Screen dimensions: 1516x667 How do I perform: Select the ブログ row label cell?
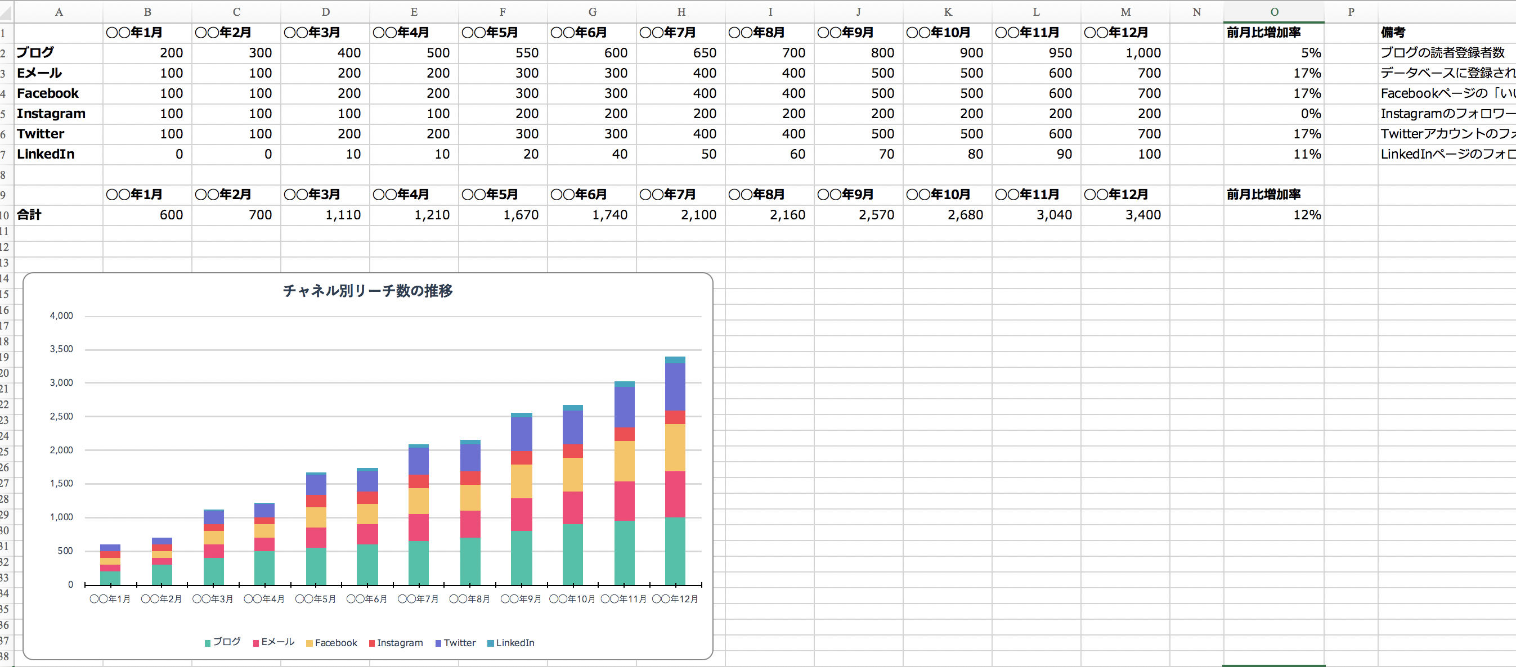[59, 53]
